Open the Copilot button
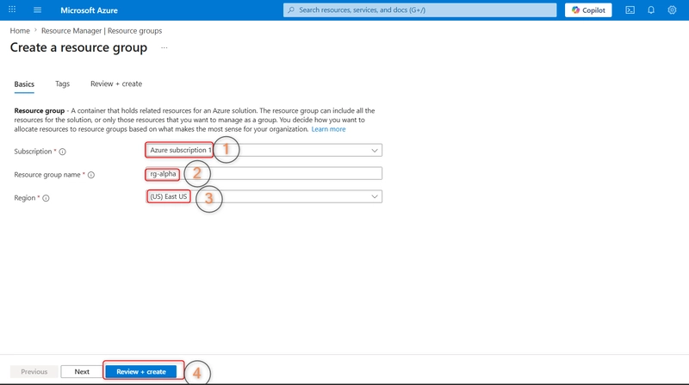The width and height of the screenshot is (689, 385). coord(588,10)
